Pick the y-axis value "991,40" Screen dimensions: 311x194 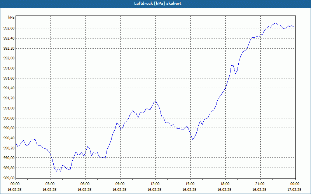point(9,88)
